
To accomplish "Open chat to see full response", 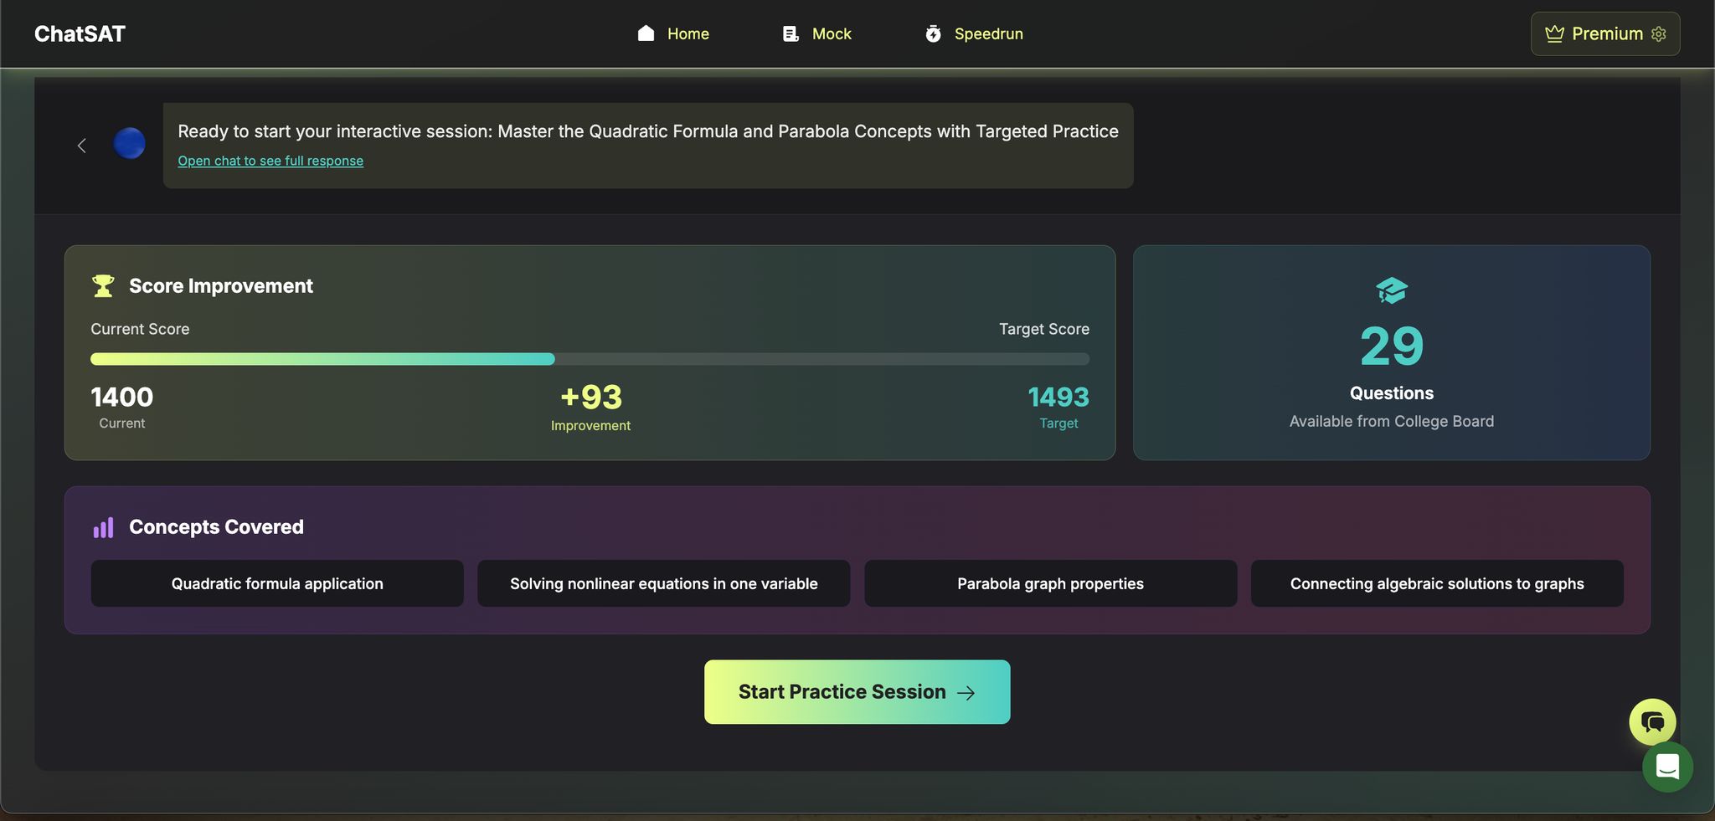I will [x=270, y=161].
